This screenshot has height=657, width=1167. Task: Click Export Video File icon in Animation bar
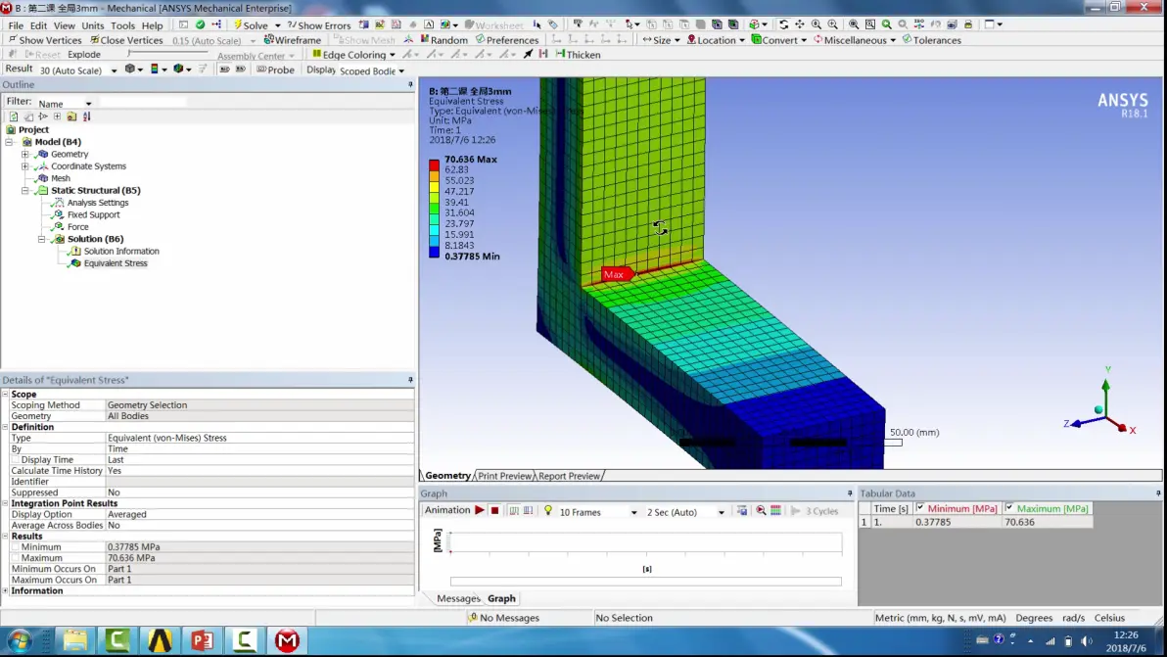742,510
